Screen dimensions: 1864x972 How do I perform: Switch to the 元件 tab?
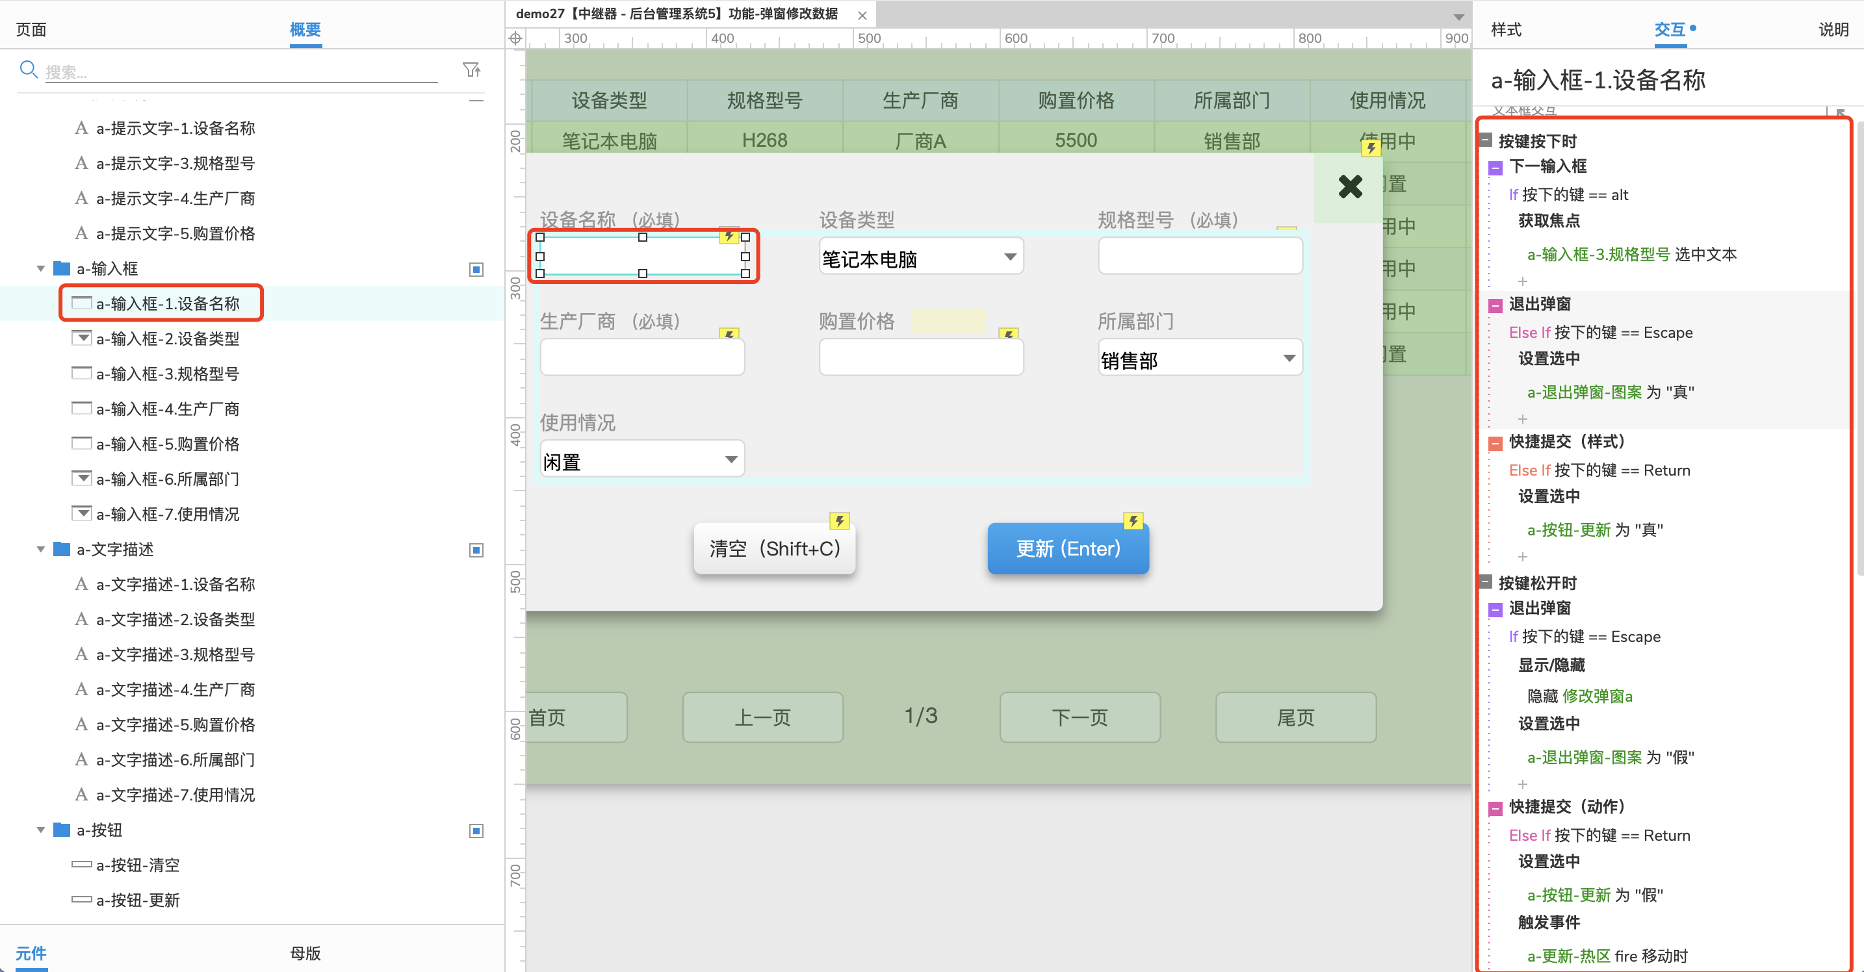[x=31, y=953]
